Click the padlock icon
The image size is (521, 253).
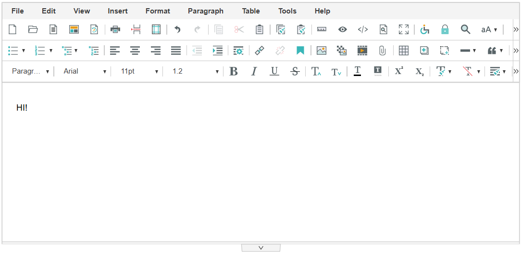445,29
